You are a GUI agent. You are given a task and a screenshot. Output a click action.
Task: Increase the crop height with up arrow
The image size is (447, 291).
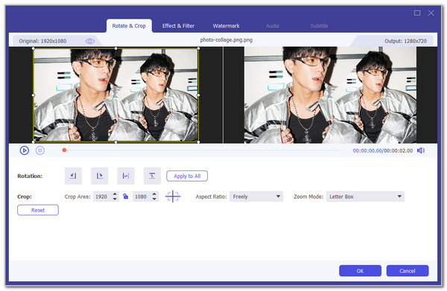[154, 194]
